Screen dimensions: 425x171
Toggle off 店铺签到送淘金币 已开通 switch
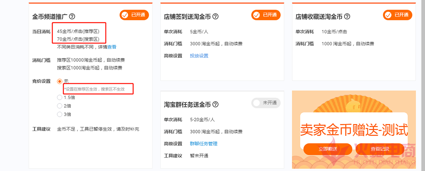tap(266, 15)
